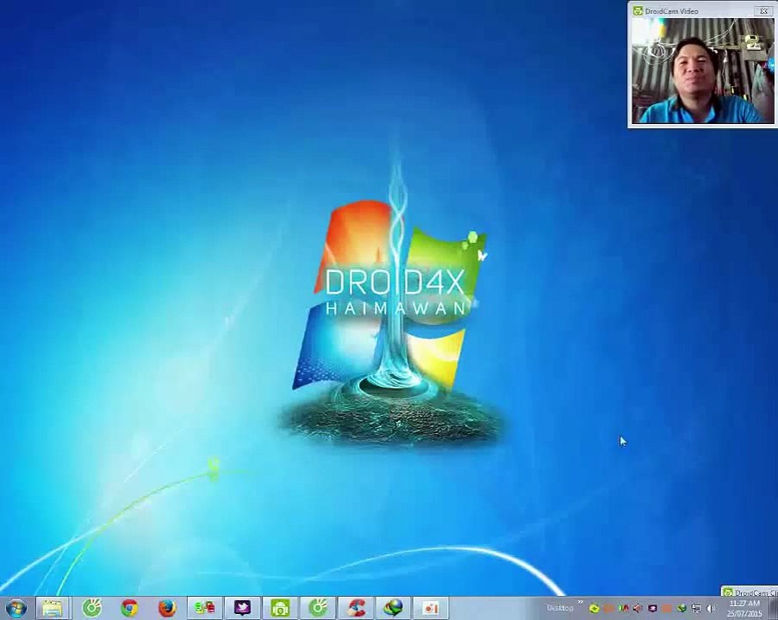Image resolution: width=778 pixels, height=620 pixels.
Task: Click the Show desktop strip at taskbar end
Action: (773, 609)
